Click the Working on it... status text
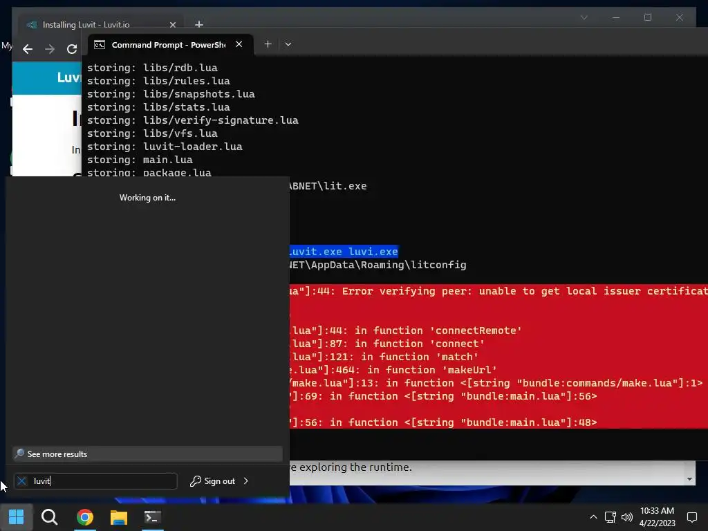Viewport: 708px width, 531px height. (148, 197)
